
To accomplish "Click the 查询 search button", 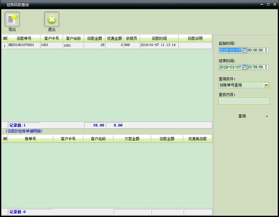I will tap(242, 116).
